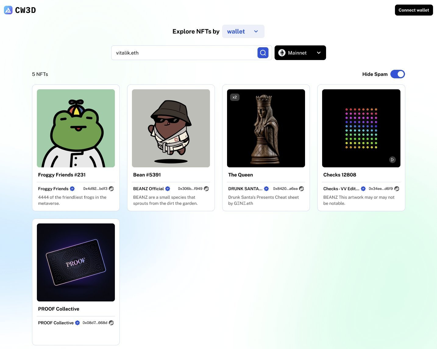Click description 'Drunk Santa's Presents Cheat sheet'
Image resolution: width=437 pixels, height=349 pixels.
click(264, 200)
